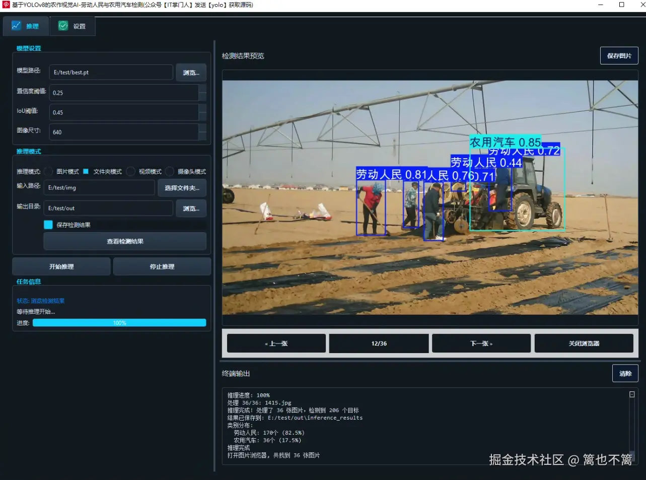The height and width of the screenshot is (480, 646).
Task: Increase IoU阈值 with its up arrow
Action: (x=202, y=108)
